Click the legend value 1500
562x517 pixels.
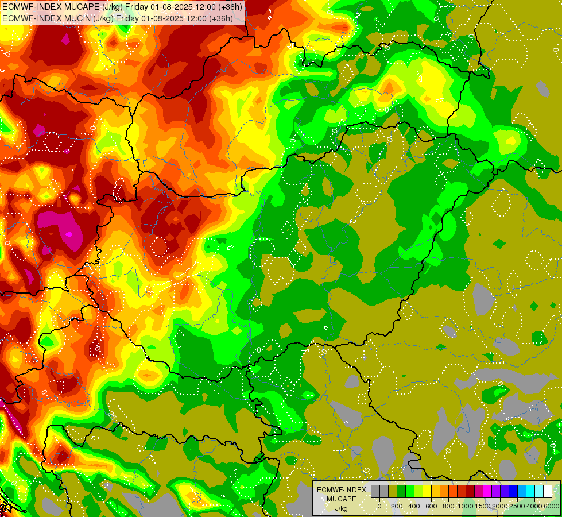(x=483, y=506)
